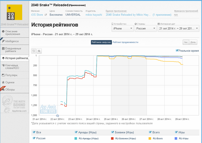Click the key icon beside Ключевые слова
Image resolution: width=202 pixels, height=143 pixels.
coord(3,65)
